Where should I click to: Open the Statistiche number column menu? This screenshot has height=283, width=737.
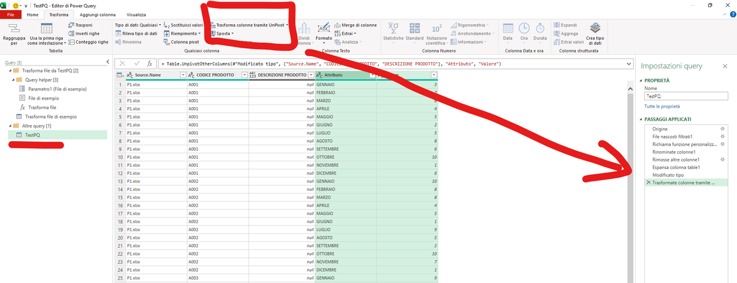click(393, 33)
